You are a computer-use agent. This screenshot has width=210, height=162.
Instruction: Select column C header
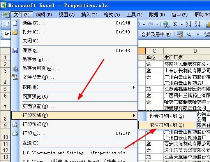(x=154, y=51)
